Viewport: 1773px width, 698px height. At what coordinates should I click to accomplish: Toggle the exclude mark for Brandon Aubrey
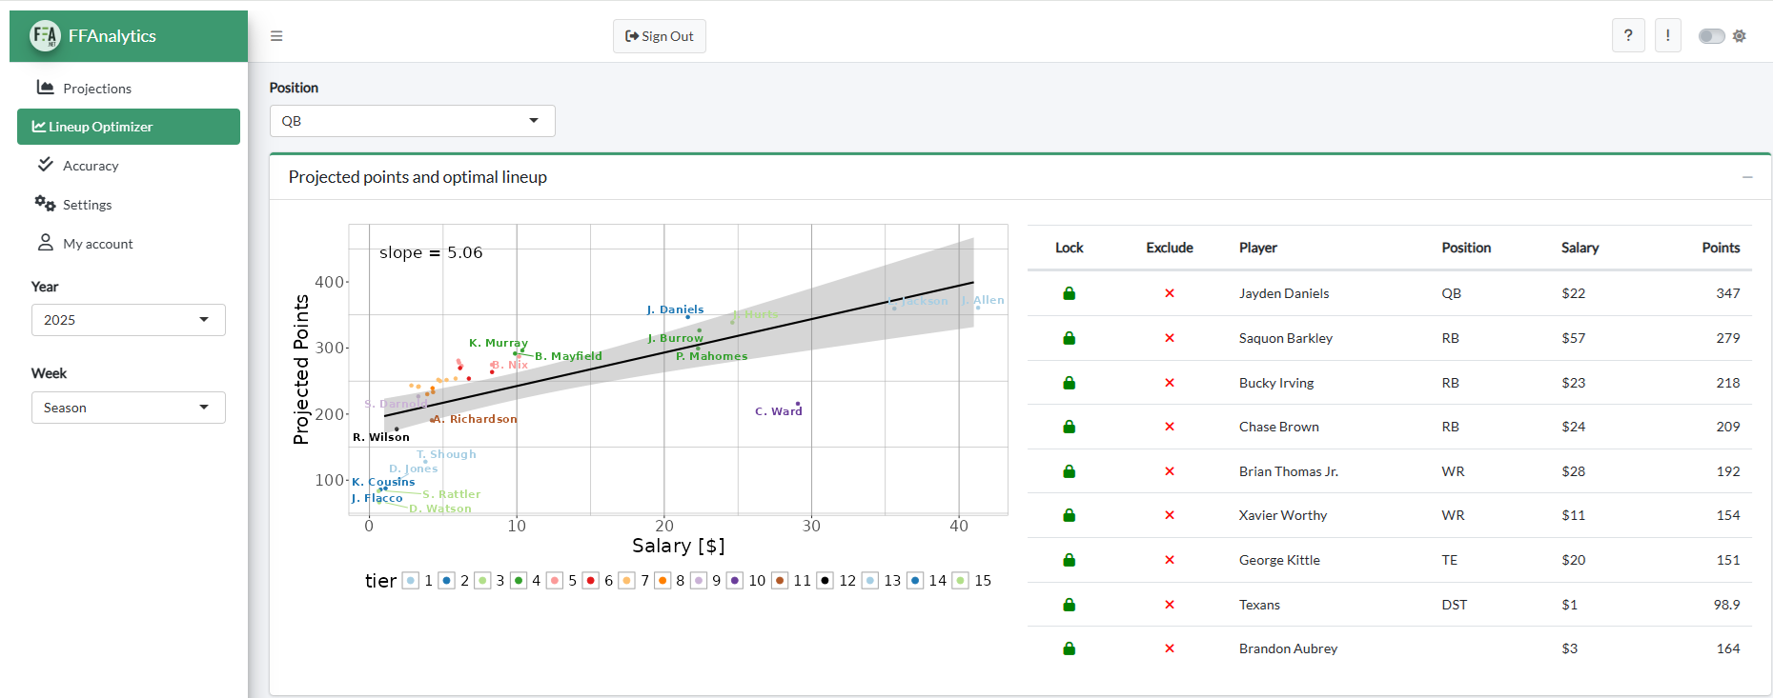(x=1170, y=648)
